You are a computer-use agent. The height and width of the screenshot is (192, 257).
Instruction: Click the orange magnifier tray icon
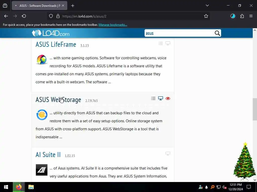click(x=213, y=187)
